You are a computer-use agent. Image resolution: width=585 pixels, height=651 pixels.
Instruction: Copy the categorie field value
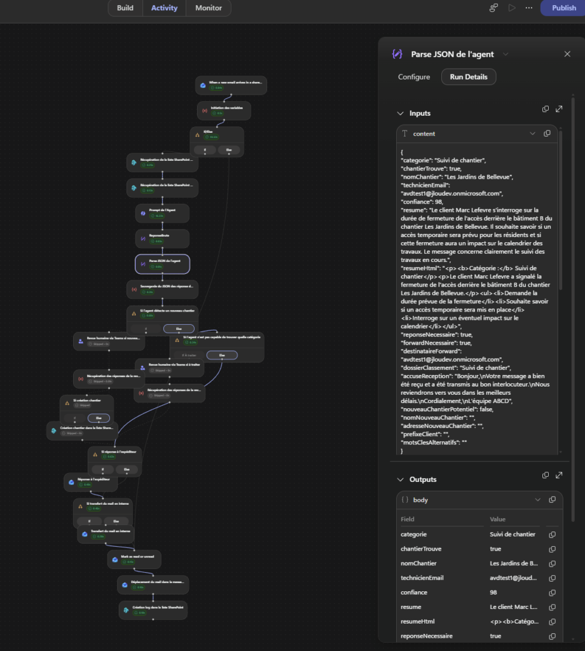click(x=552, y=535)
